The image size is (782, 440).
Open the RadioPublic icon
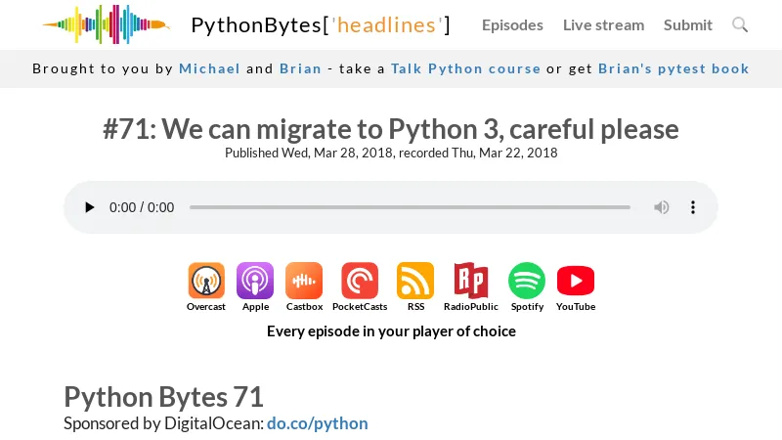click(x=470, y=281)
